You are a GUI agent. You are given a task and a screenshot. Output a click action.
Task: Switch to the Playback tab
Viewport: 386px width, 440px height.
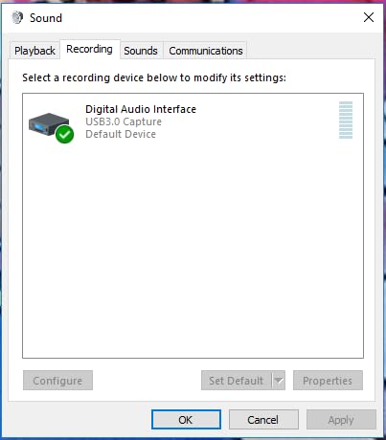point(34,51)
